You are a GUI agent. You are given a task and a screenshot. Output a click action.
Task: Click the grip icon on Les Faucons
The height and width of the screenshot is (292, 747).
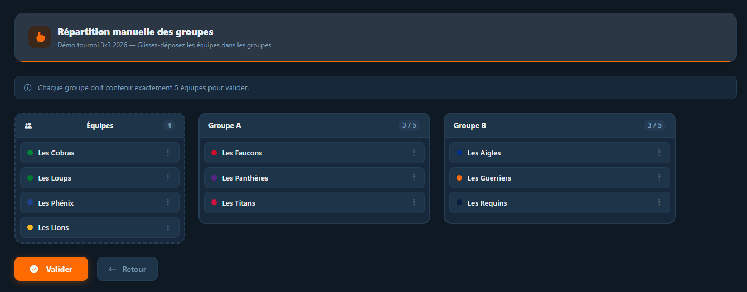tap(414, 153)
